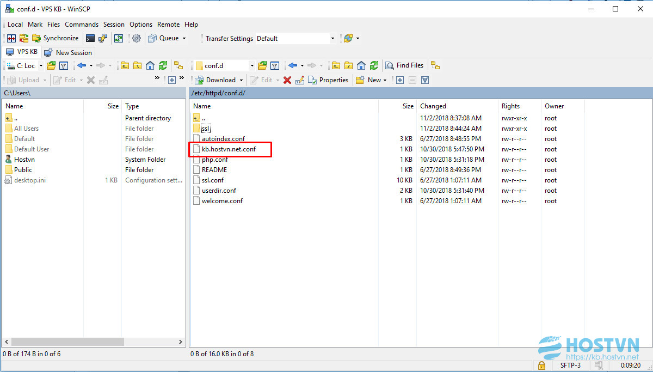Screen dimensions: 653x372
Task: Expand the Queue dropdown arrow
Action: pyautogui.click(x=184, y=38)
